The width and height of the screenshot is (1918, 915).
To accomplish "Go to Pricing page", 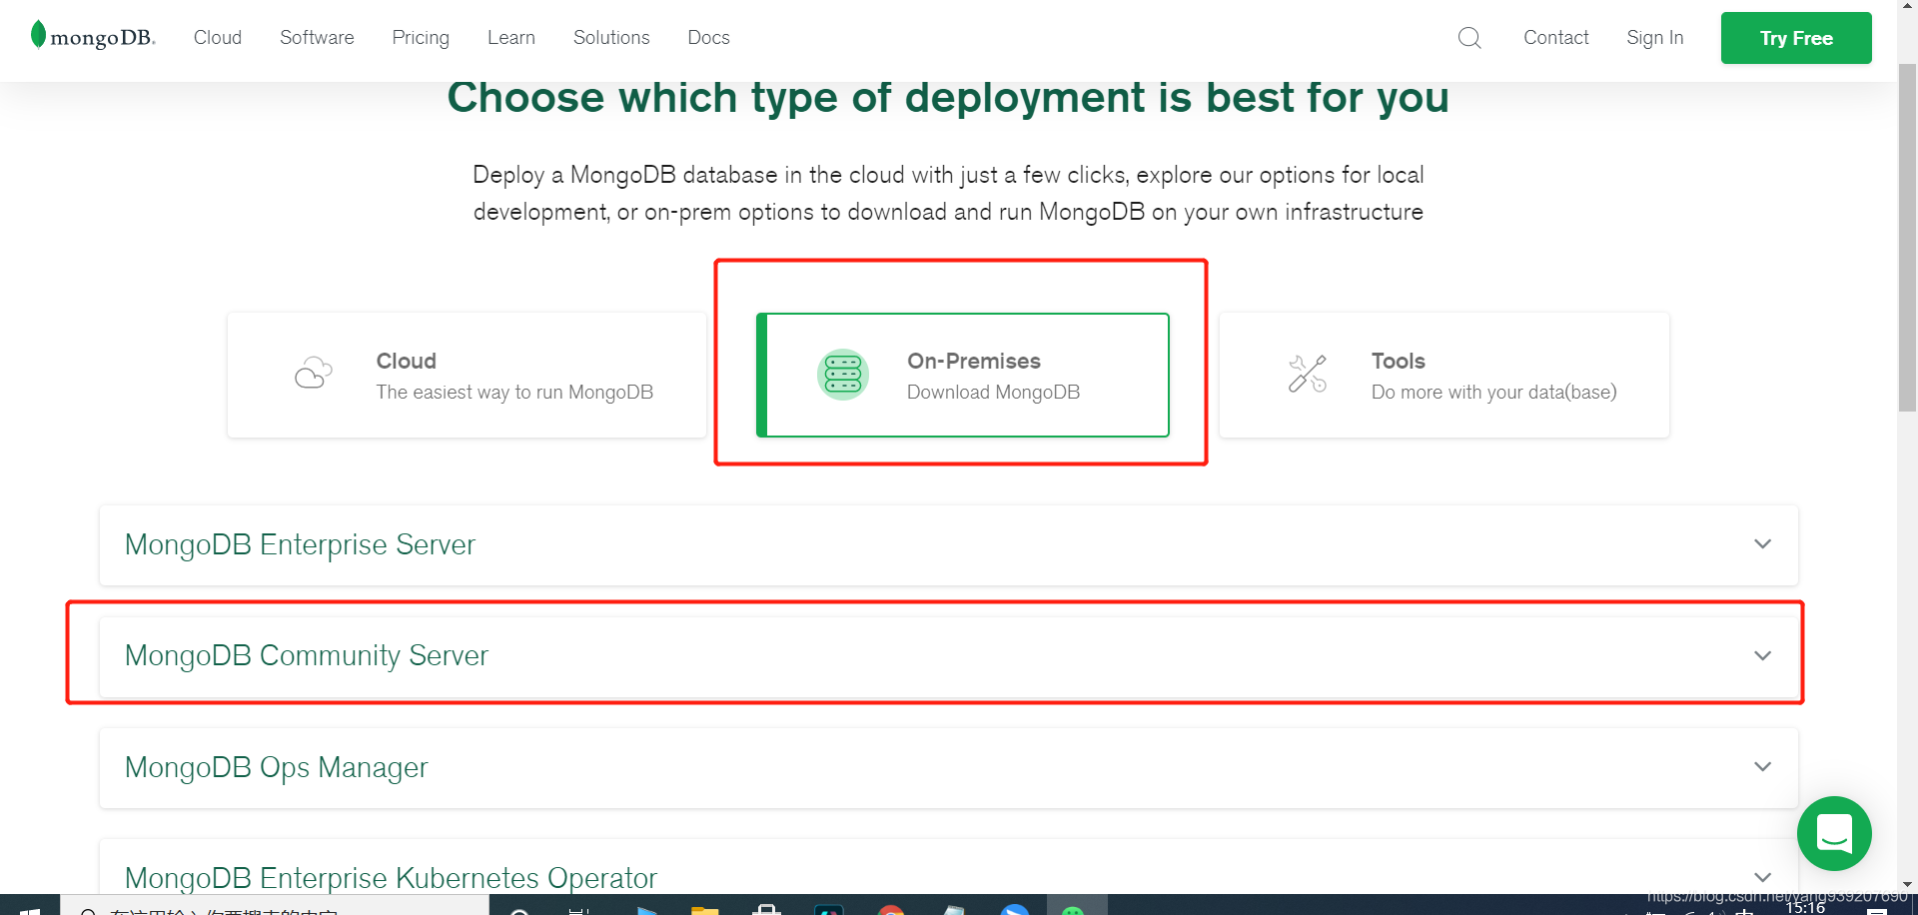I will pyautogui.click(x=421, y=38).
